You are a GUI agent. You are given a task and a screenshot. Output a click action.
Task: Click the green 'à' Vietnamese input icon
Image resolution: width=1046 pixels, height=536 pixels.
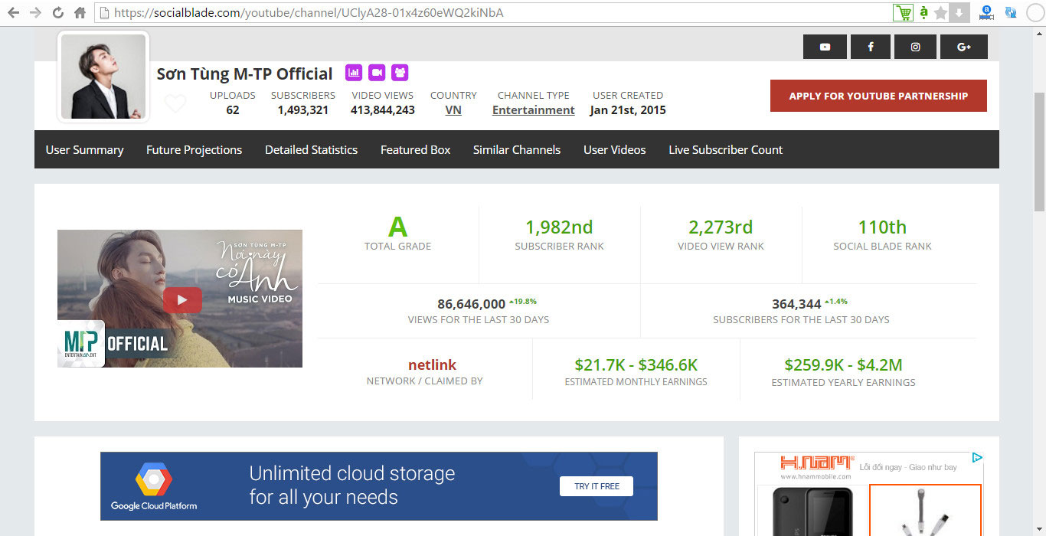tap(924, 13)
